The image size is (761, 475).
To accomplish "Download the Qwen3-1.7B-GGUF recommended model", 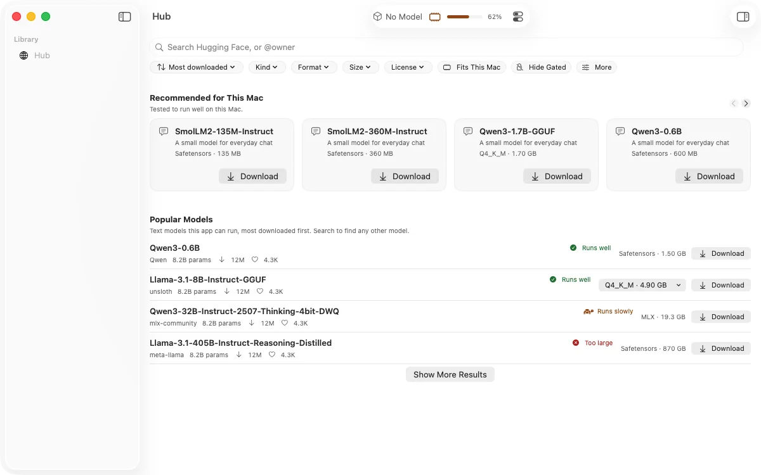I will point(557,176).
